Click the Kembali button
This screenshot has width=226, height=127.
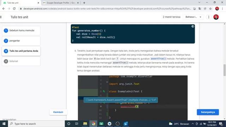click(58, 112)
